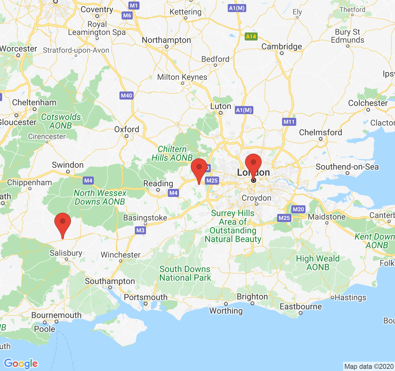Click the Reading town label
The height and width of the screenshot is (371, 395).
point(158,184)
